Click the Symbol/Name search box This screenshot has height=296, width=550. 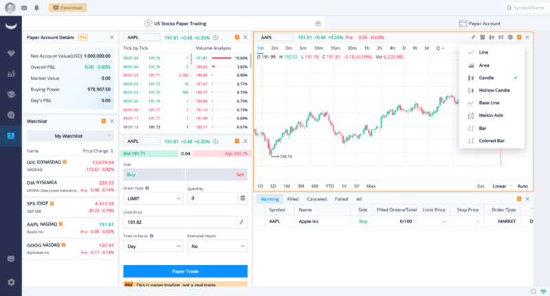tap(527, 8)
